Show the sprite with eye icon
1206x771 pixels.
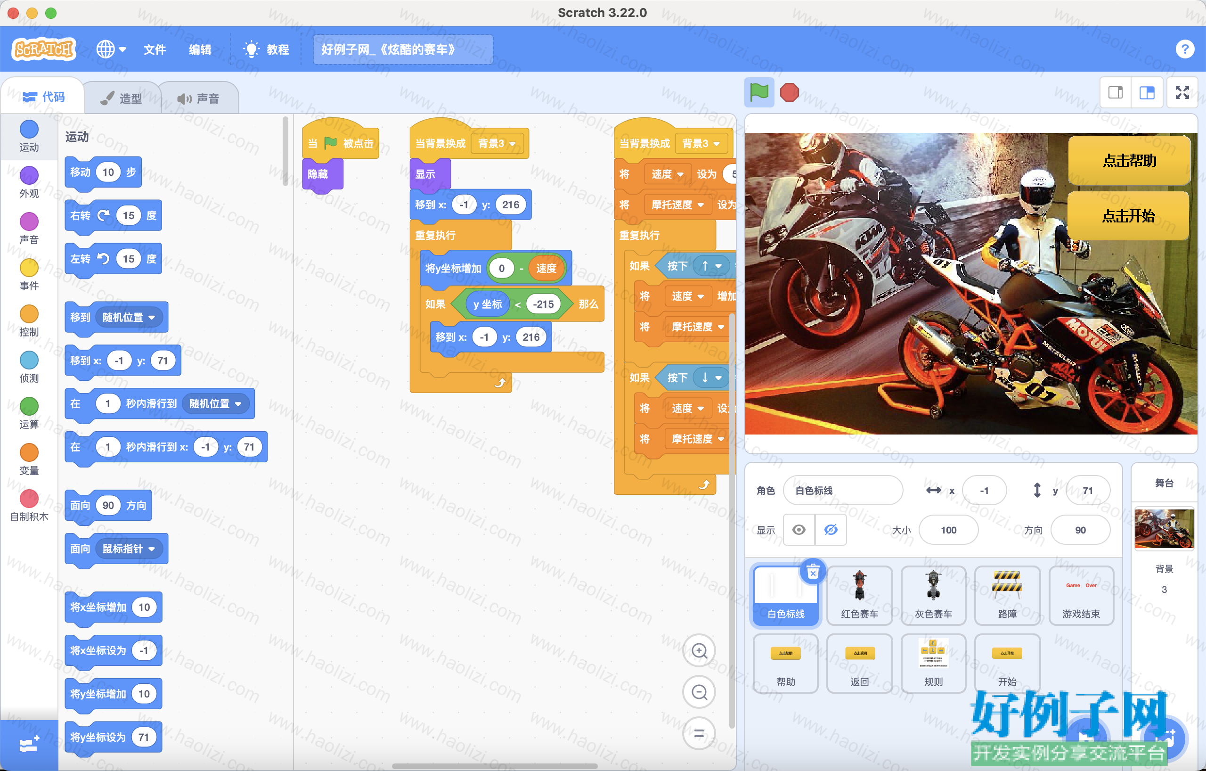click(x=799, y=530)
